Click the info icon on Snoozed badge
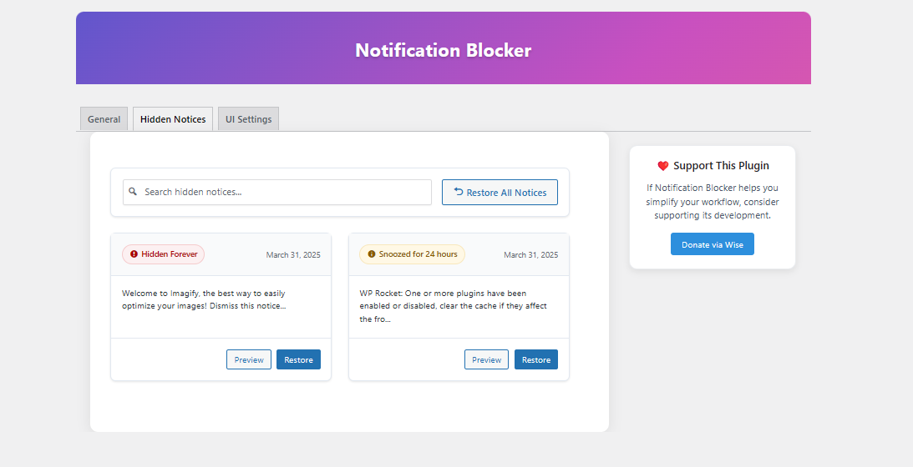Image resolution: width=913 pixels, height=467 pixels. 372,254
